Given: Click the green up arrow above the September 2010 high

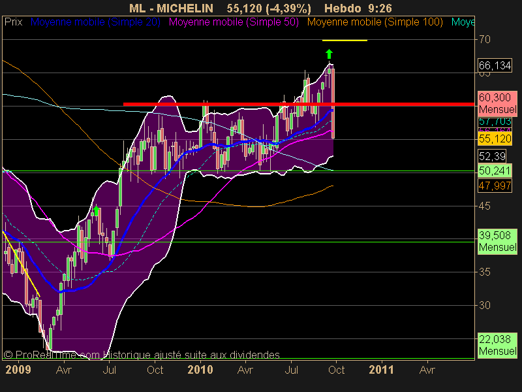Looking at the screenshot, I should click(x=329, y=54).
